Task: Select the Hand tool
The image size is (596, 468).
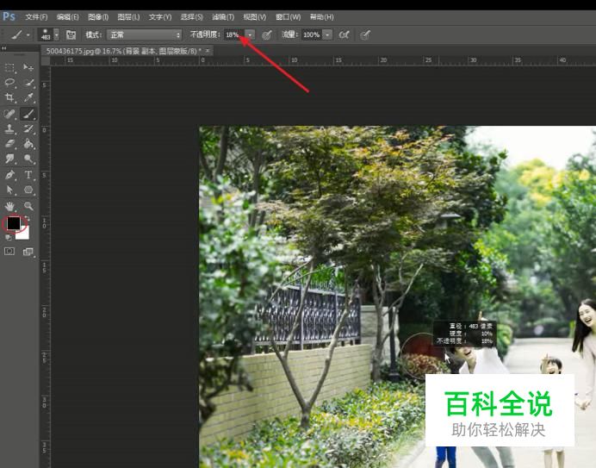Action: tap(9, 206)
